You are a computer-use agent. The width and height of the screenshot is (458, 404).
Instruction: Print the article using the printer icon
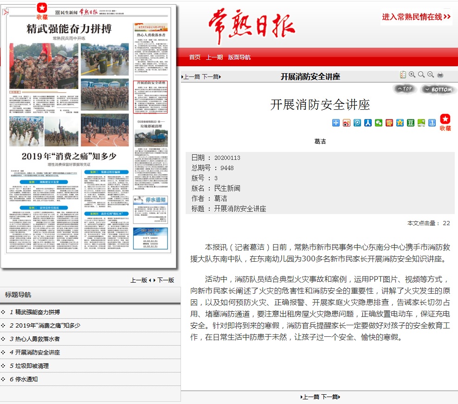(440, 75)
